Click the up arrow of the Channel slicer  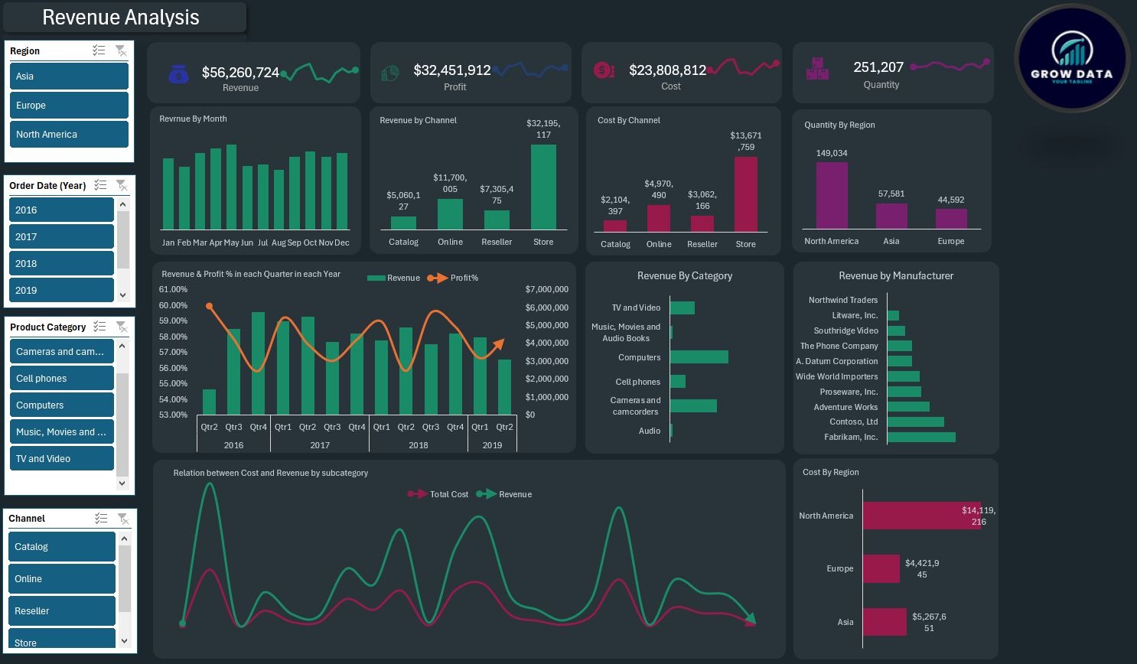coord(125,538)
